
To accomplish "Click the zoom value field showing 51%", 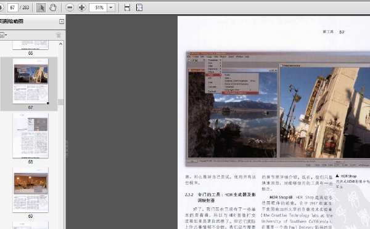I will click(98, 8).
